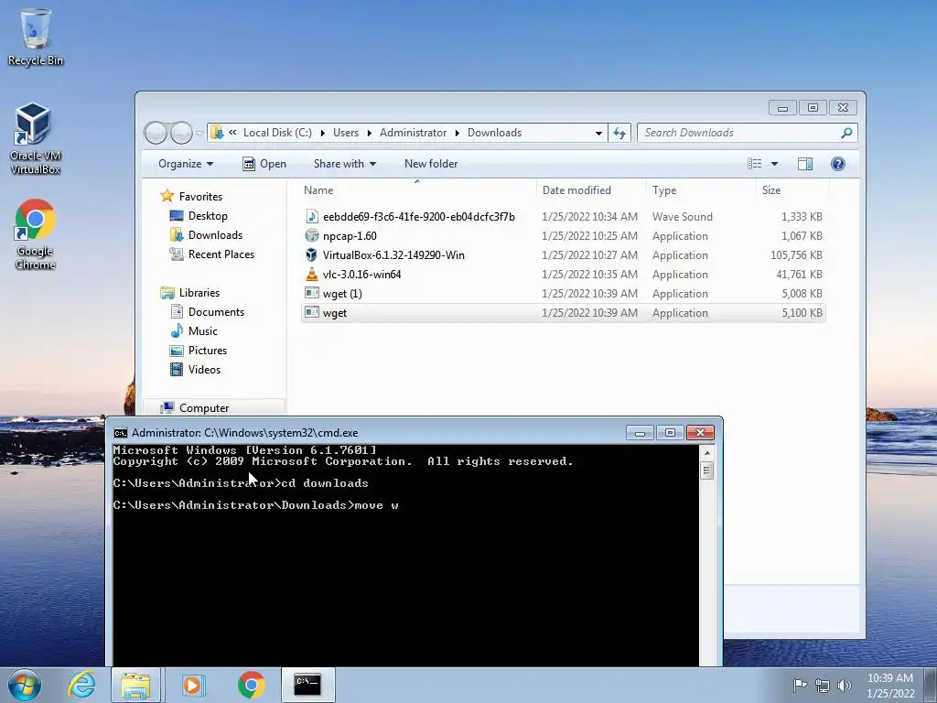Open Music library in navigation pane
937x703 pixels.
[x=194, y=330]
